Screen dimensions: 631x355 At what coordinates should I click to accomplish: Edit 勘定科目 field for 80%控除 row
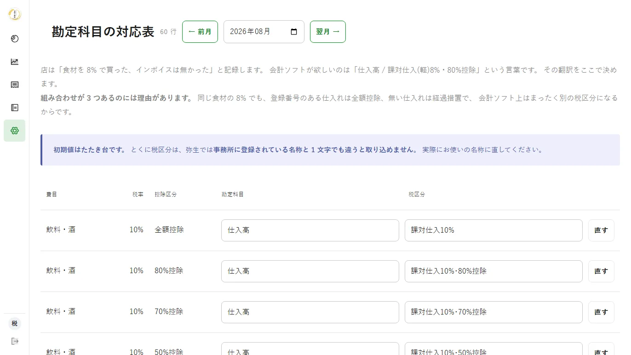310,271
